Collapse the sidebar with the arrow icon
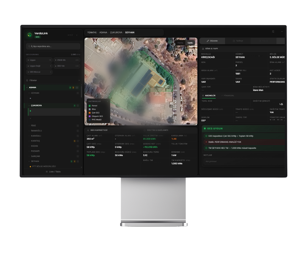This screenshot has width=307, height=257. coord(77,35)
